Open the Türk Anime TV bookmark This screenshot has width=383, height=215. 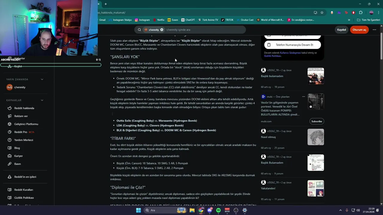208,20
